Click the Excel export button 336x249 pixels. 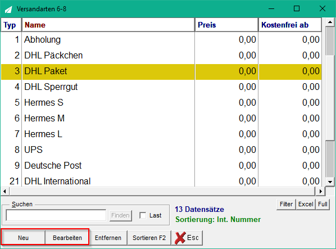click(x=306, y=204)
